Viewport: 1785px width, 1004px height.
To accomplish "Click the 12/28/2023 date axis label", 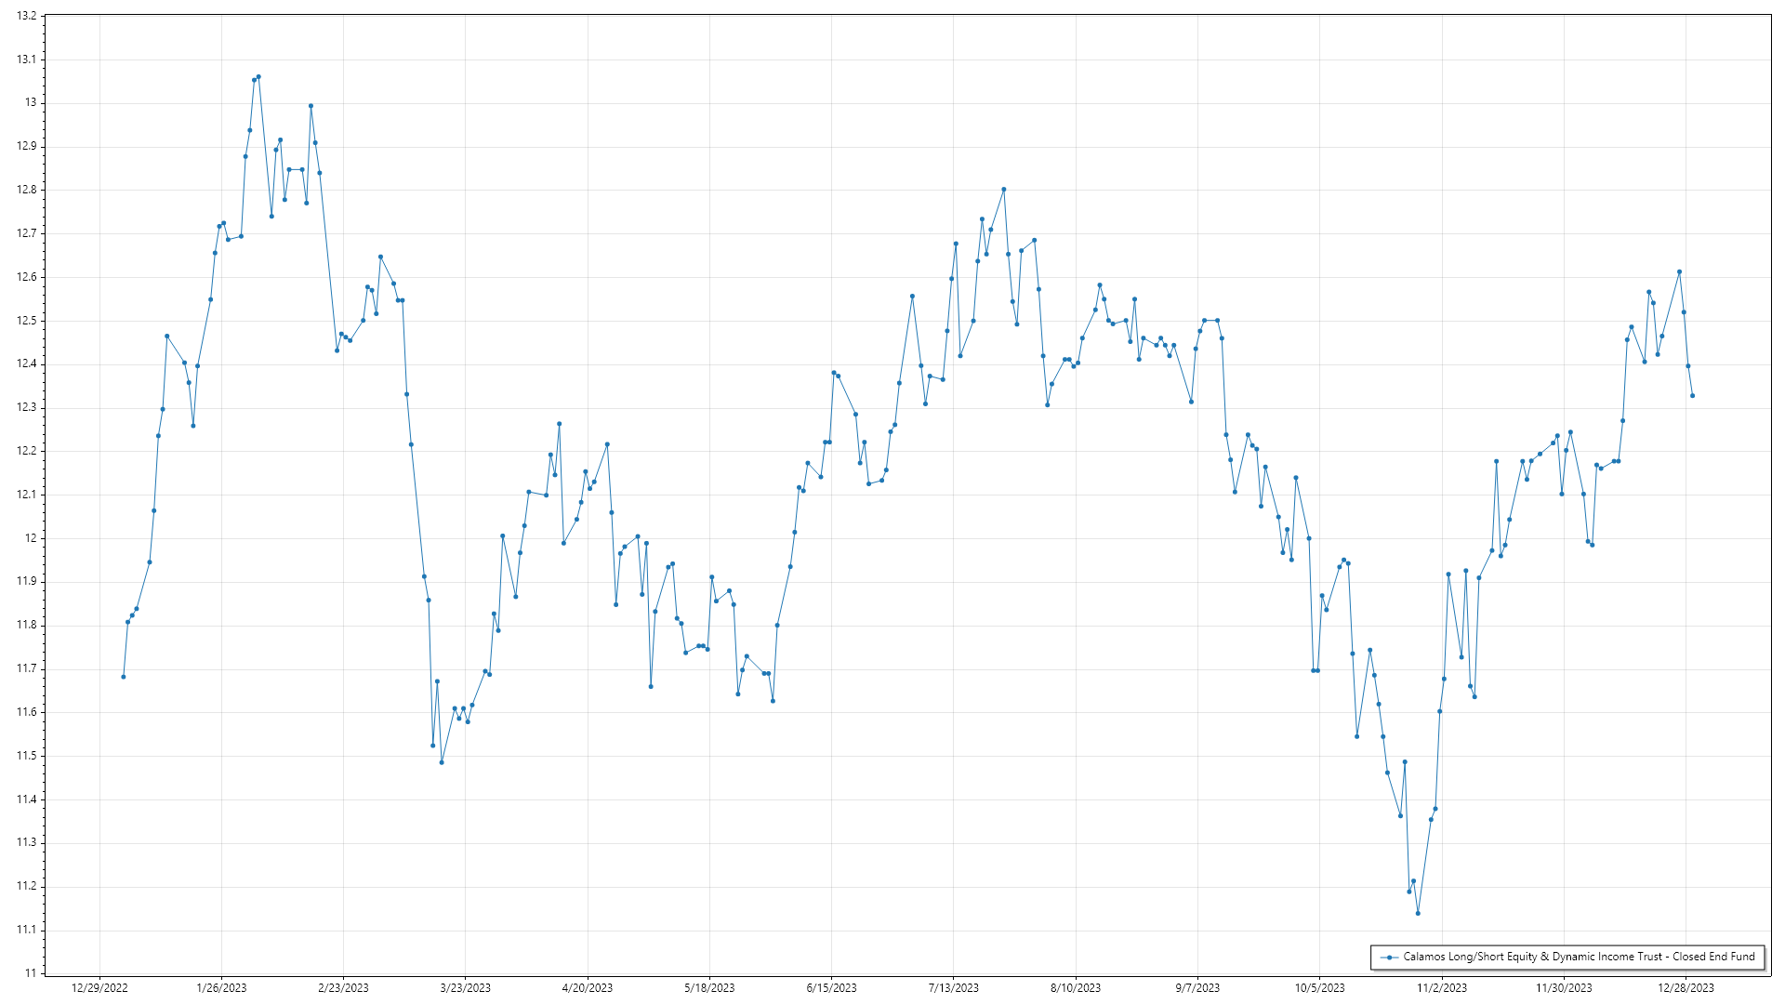I will pyautogui.click(x=1686, y=988).
